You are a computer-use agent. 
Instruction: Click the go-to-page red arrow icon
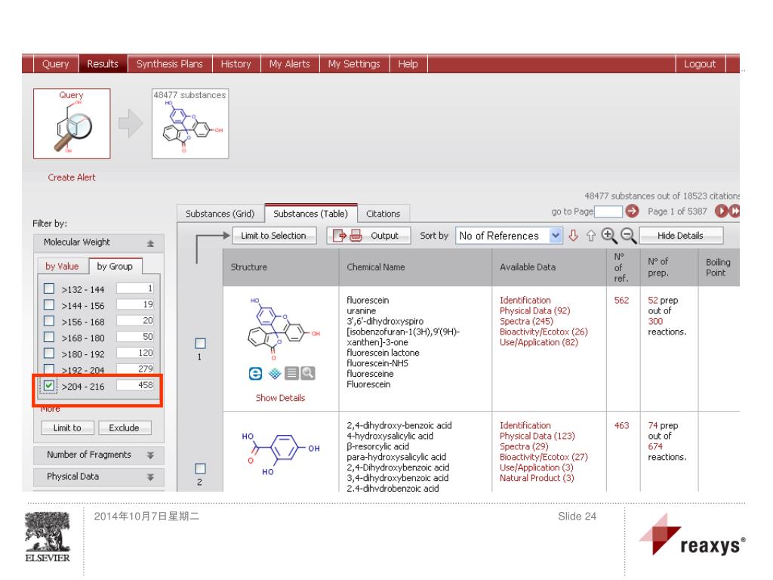point(632,211)
